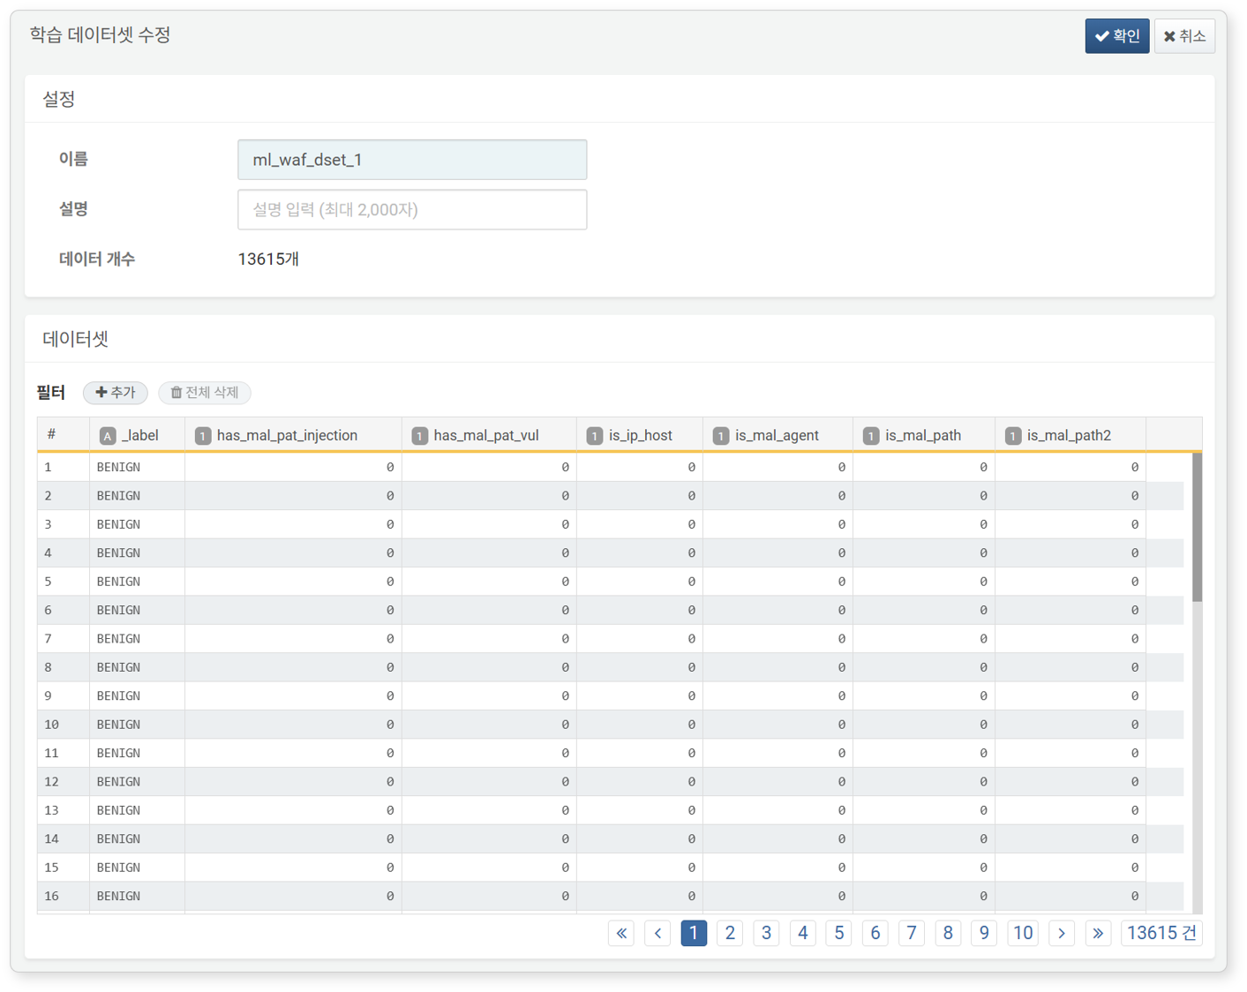The height and width of the screenshot is (992, 1247).
Task: Click the type icon beside is_mal_path
Action: coord(871,436)
